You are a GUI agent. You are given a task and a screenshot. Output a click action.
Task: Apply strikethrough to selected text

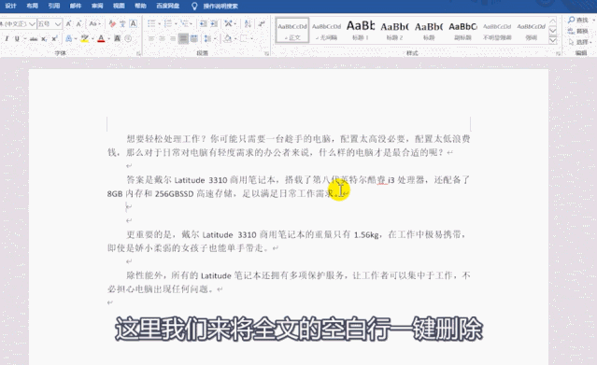[34, 38]
